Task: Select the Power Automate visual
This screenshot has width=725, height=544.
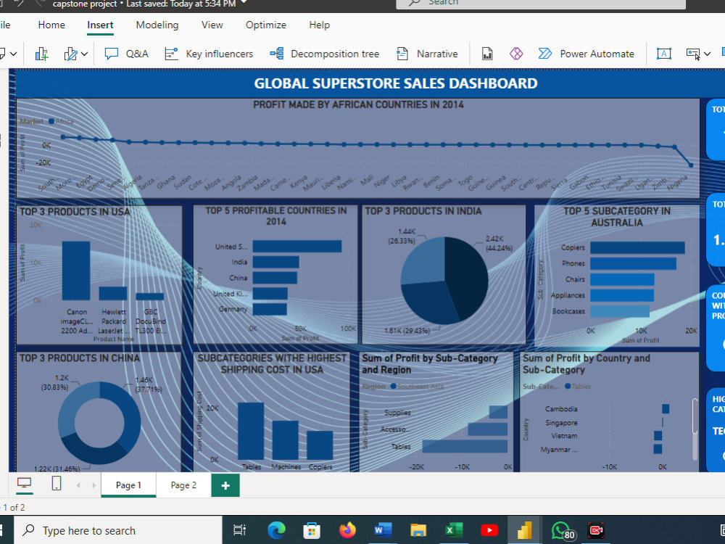Action: click(587, 53)
